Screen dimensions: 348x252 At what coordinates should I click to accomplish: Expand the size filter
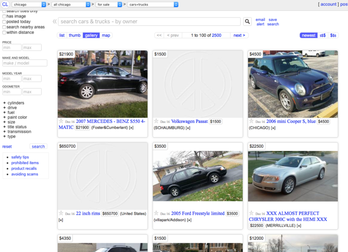click(x=9, y=122)
